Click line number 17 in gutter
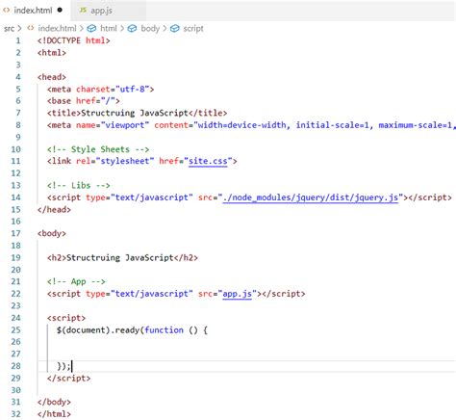Image resolution: width=456 pixels, height=420 pixels. pyautogui.click(x=15, y=233)
